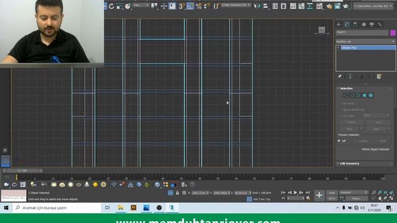Toggle the Set Key mode button
This screenshot has height=223, width=397.
332,198
